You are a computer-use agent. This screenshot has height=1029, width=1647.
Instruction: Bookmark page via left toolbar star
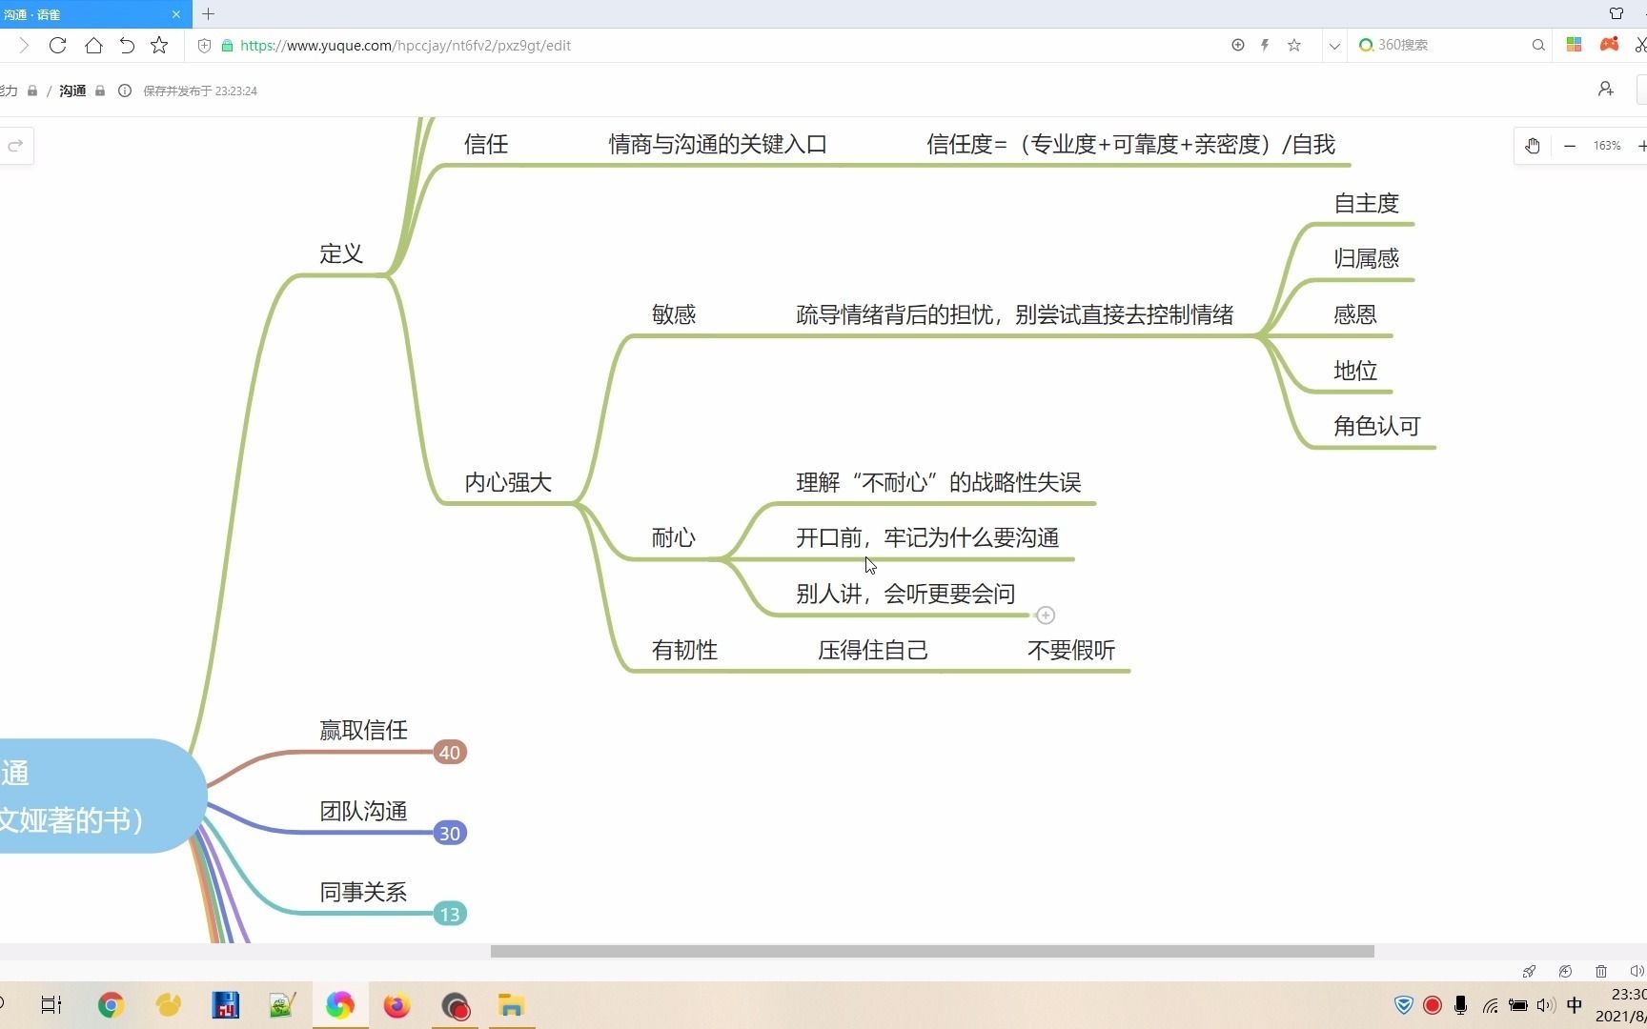pos(159,45)
